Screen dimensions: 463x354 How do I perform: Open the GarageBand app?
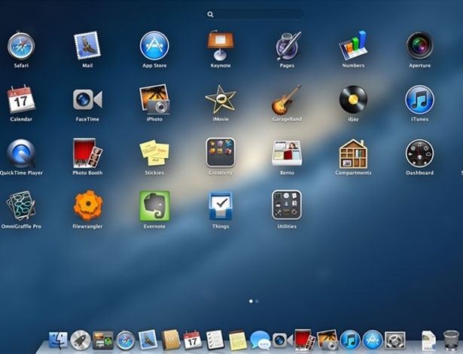(287, 99)
